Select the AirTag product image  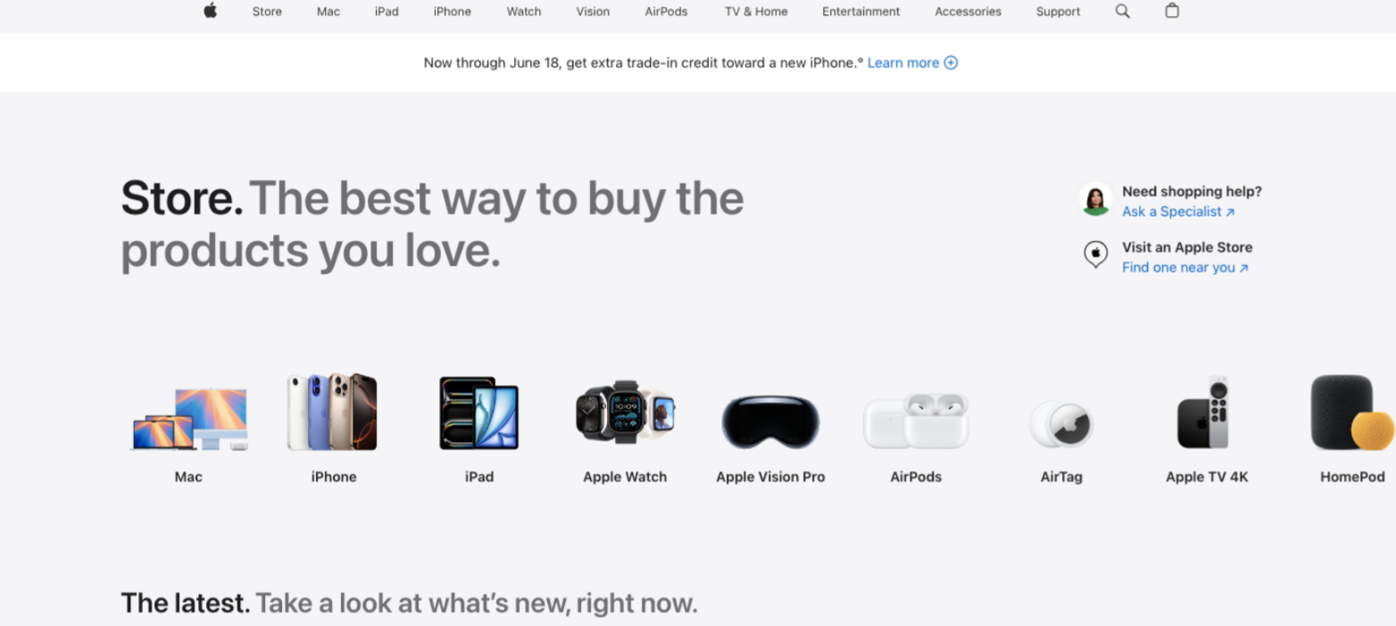pyautogui.click(x=1060, y=423)
